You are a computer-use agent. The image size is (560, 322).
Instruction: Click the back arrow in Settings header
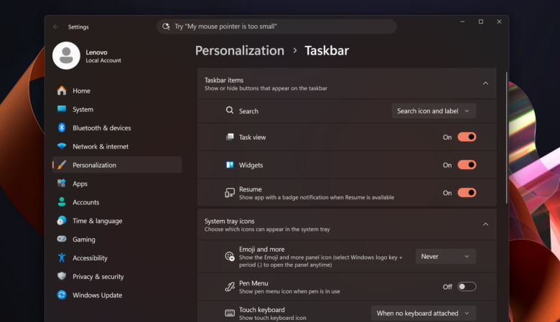(56, 27)
